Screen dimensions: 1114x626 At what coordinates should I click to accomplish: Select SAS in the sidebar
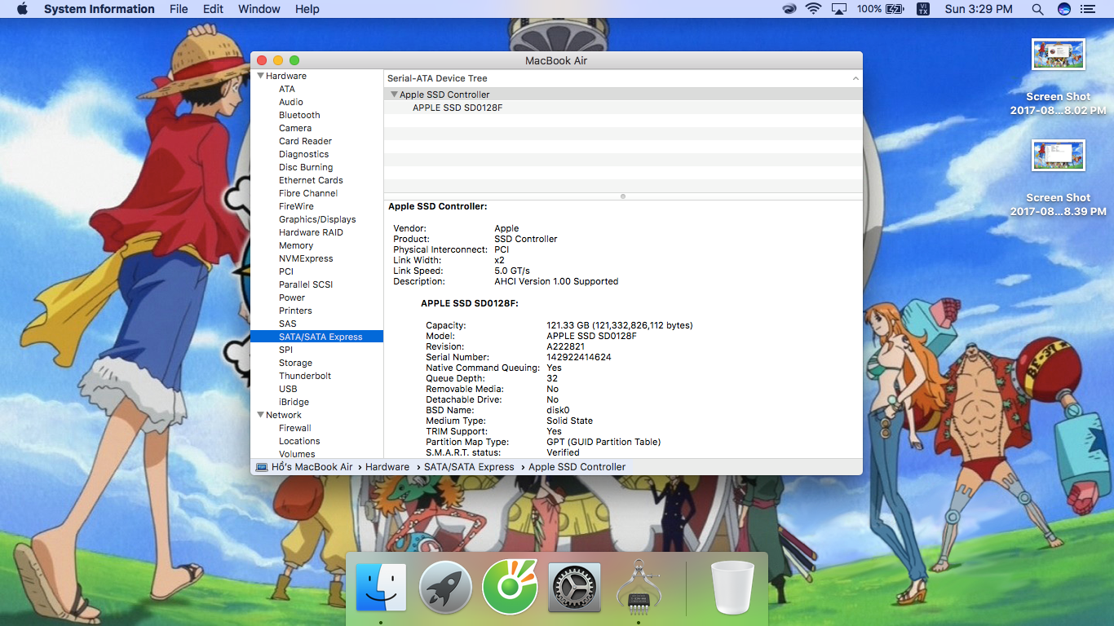288,324
